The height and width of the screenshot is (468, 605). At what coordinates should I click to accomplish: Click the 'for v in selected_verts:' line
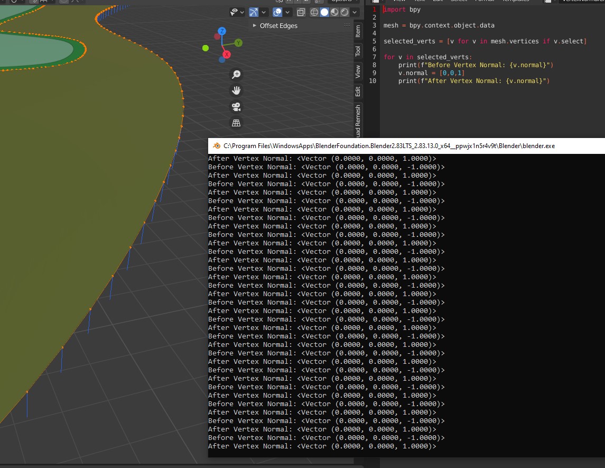coord(427,57)
